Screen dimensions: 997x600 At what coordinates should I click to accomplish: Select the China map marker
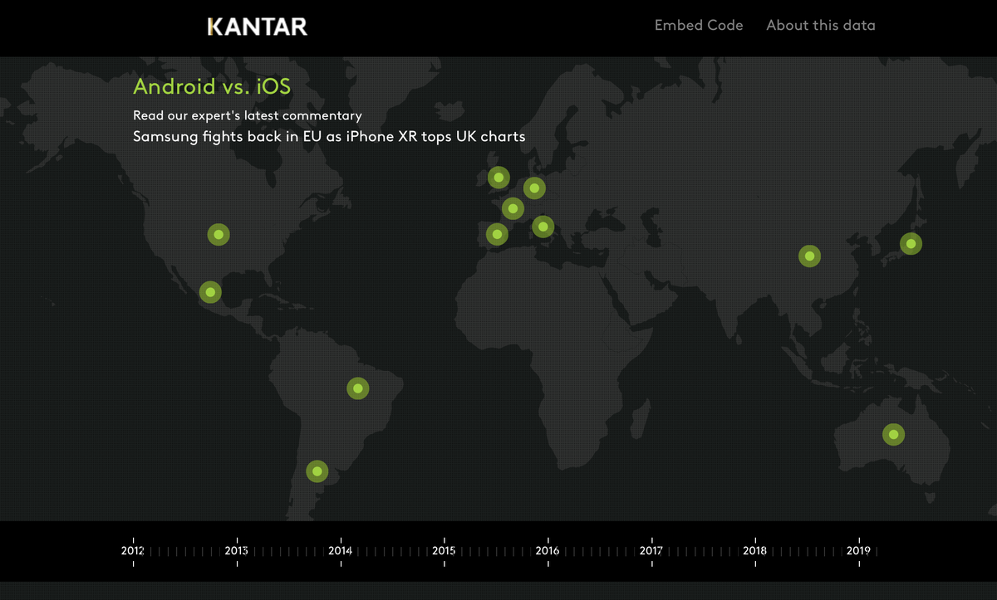pyautogui.click(x=809, y=256)
